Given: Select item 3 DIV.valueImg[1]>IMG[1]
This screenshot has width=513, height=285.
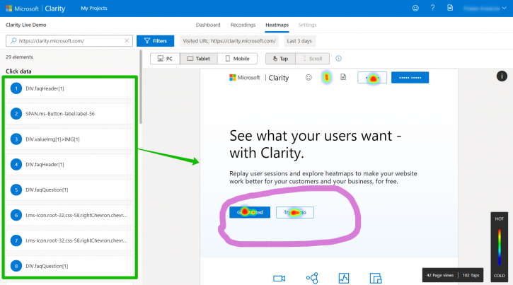Looking at the screenshot, I should 69,139.
